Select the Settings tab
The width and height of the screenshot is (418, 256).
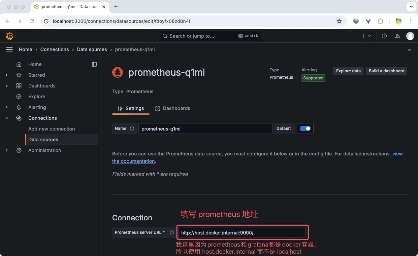pos(131,108)
